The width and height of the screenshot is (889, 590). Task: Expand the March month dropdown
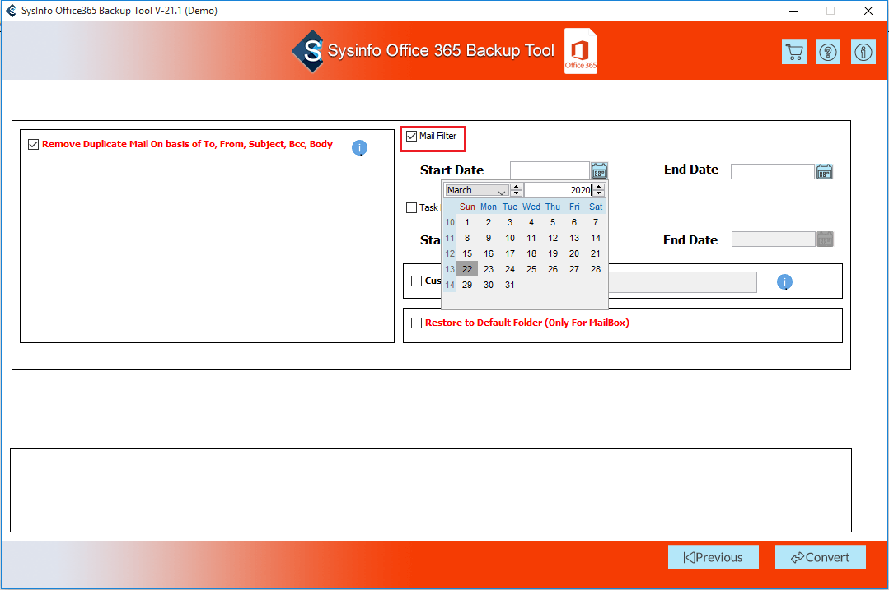502,191
